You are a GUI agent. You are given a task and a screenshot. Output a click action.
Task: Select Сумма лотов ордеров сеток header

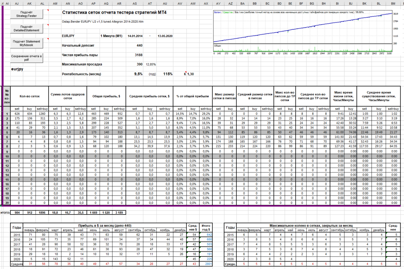pos(68,96)
